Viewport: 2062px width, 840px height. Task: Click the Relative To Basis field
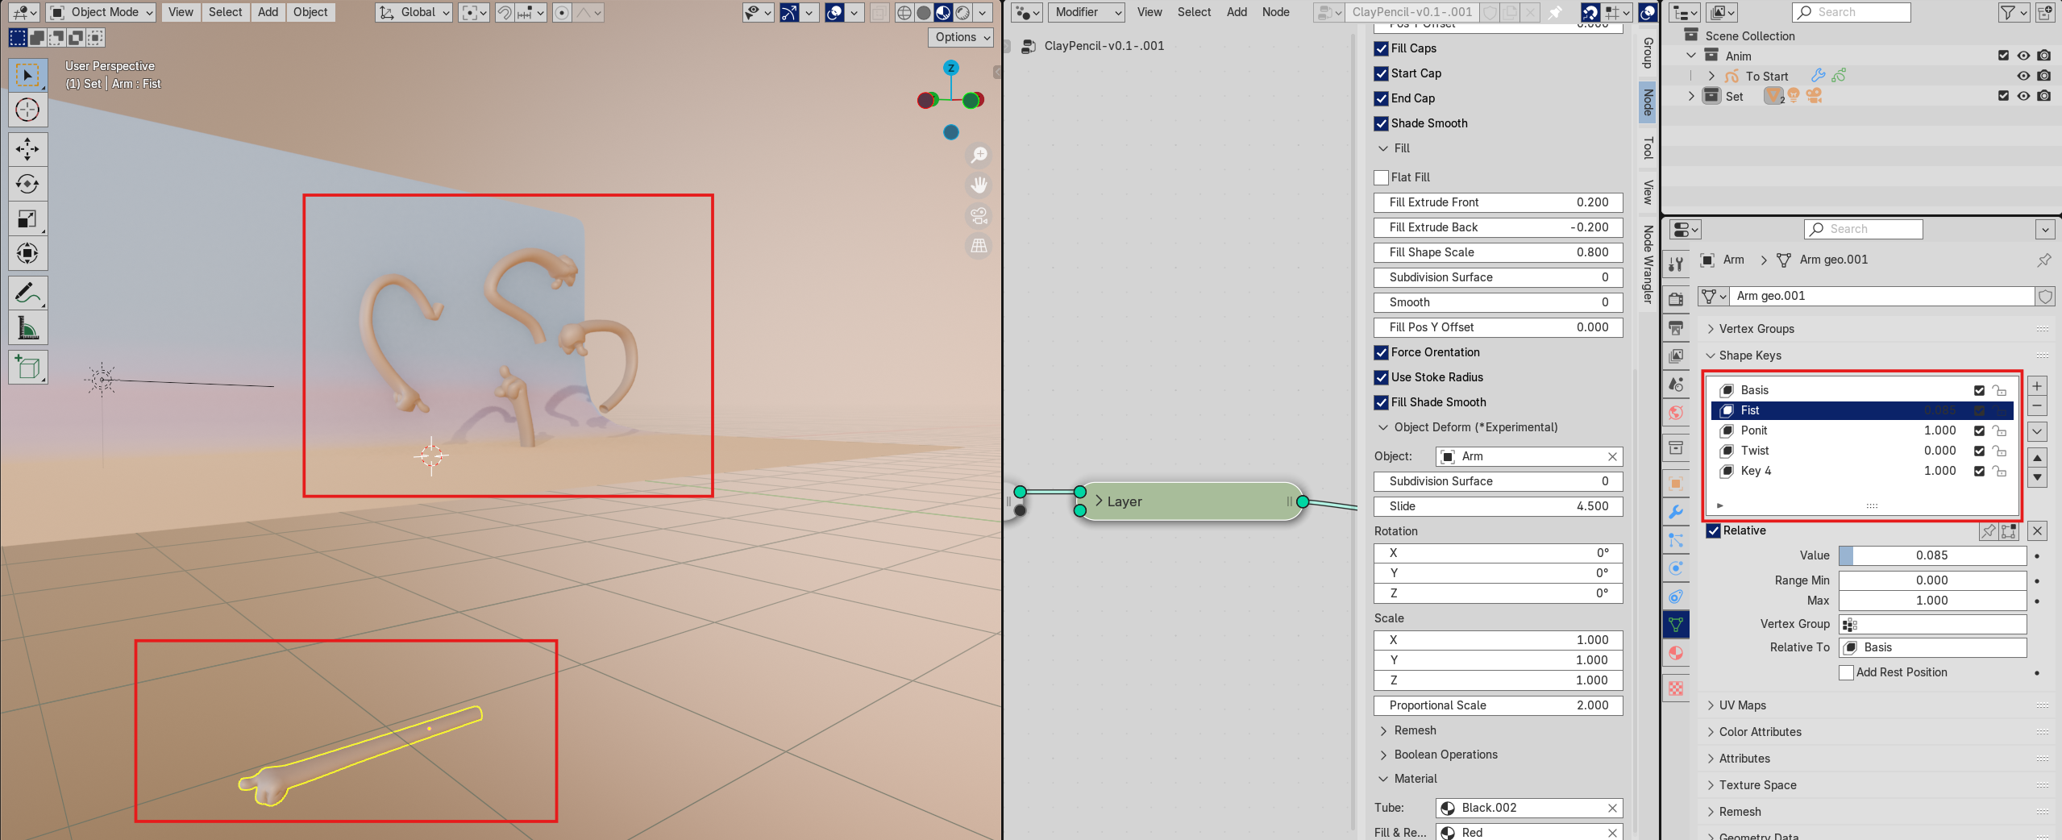pyautogui.click(x=1932, y=647)
